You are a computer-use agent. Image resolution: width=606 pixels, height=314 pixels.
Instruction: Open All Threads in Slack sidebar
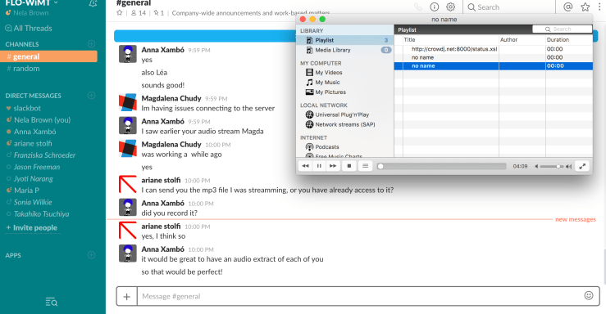[x=29, y=28]
